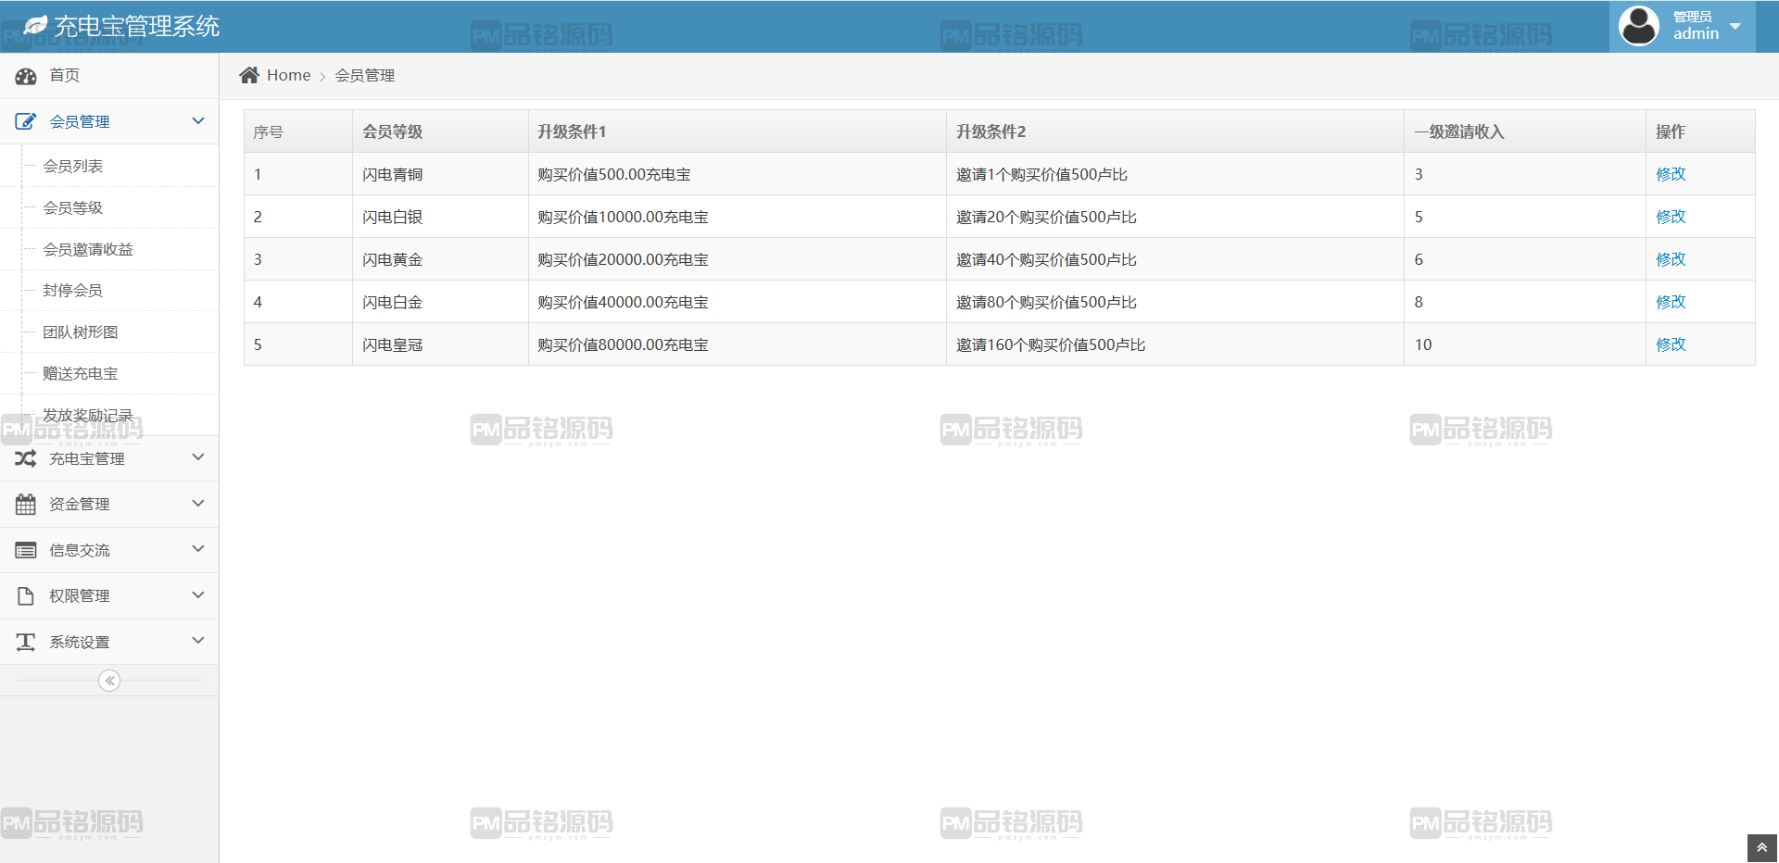Click 修改 for 闪电黄金 row
This screenshot has width=1779, height=863.
(x=1671, y=259)
